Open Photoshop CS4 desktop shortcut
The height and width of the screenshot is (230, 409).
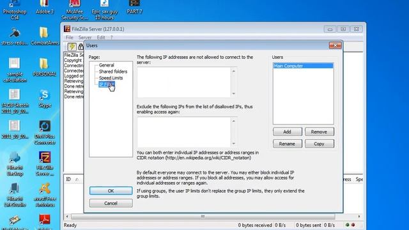(x=15, y=10)
